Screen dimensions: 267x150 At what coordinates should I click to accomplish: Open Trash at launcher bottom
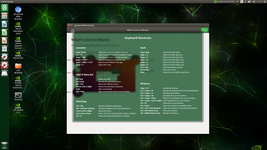click(x=4, y=146)
